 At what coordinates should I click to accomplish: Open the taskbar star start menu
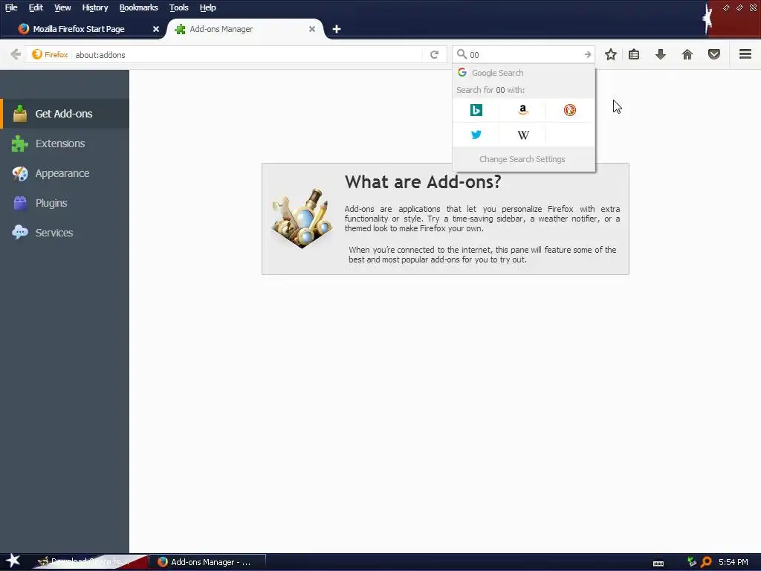(13, 561)
